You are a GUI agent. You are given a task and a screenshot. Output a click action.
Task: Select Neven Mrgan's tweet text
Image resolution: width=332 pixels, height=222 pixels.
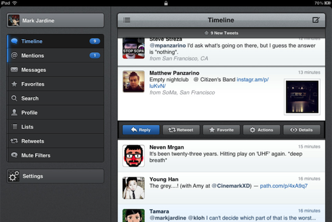pos(226,157)
